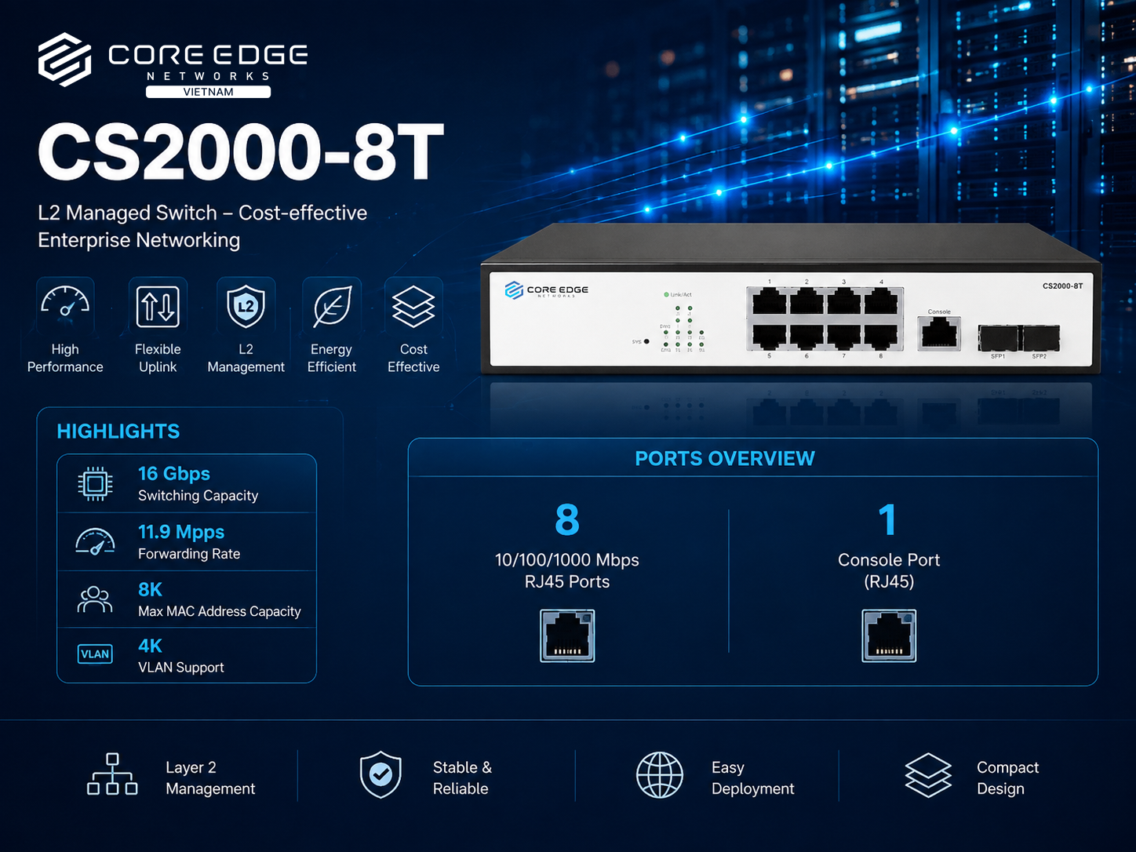1136x852 pixels.
Task: Click the Stable & Reliable shield checkmark icon
Action: (x=380, y=775)
